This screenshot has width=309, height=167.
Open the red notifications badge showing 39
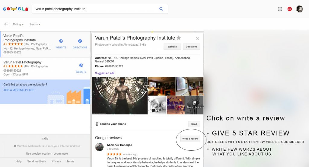click(289, 9)
